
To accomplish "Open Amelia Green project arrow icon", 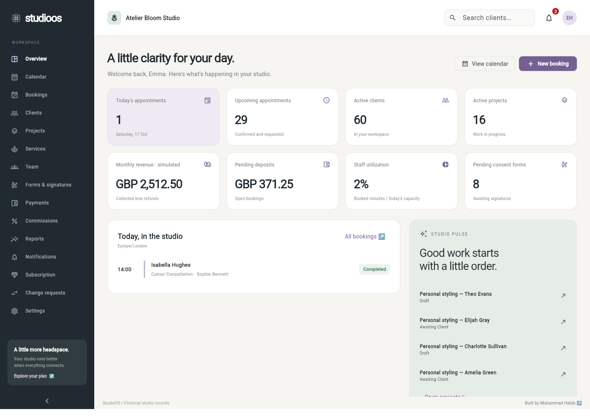I will (563, 374).
